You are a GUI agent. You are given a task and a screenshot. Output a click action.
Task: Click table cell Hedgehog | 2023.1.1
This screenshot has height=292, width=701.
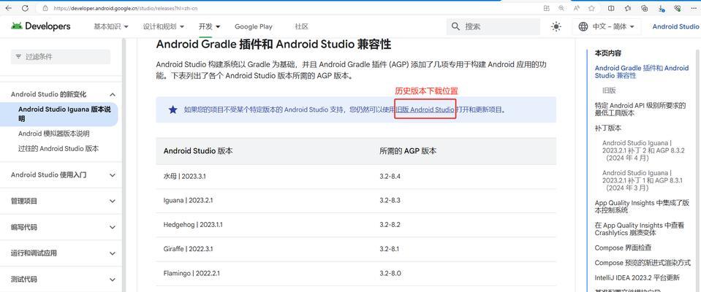[x=193, y=225]
